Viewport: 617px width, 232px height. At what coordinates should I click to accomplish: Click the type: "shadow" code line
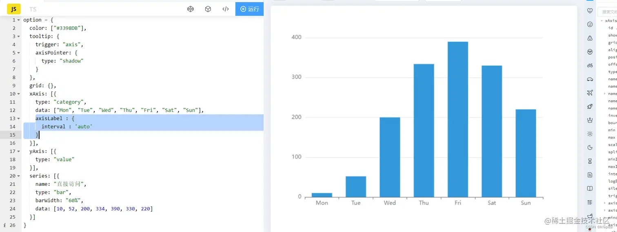click(x=62, y=61)
